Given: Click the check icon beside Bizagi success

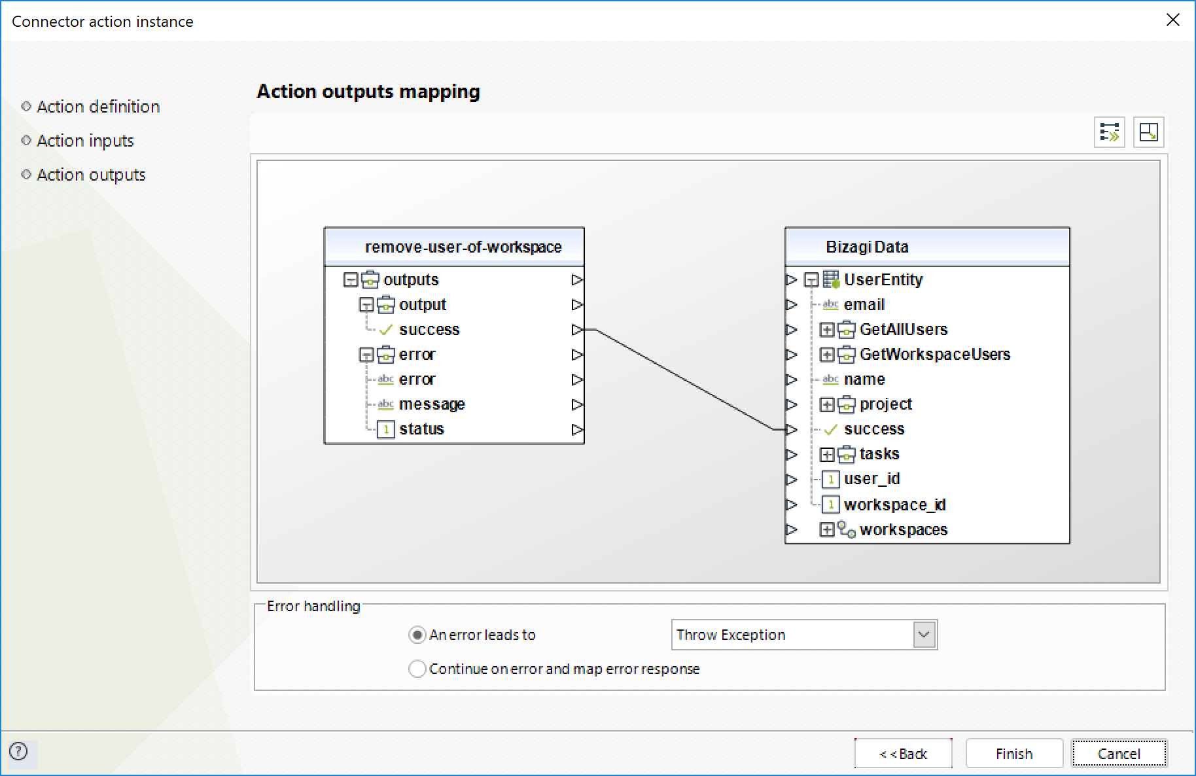Looking at the screenshot, I should [x=831, y=429].
